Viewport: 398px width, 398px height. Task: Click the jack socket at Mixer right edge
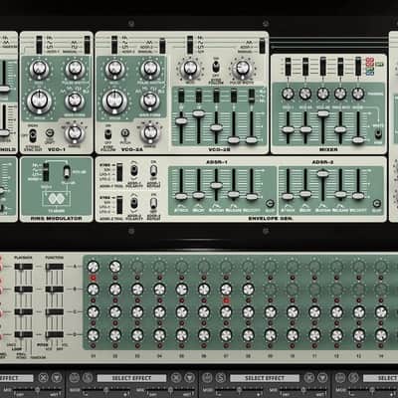(378, 134)
